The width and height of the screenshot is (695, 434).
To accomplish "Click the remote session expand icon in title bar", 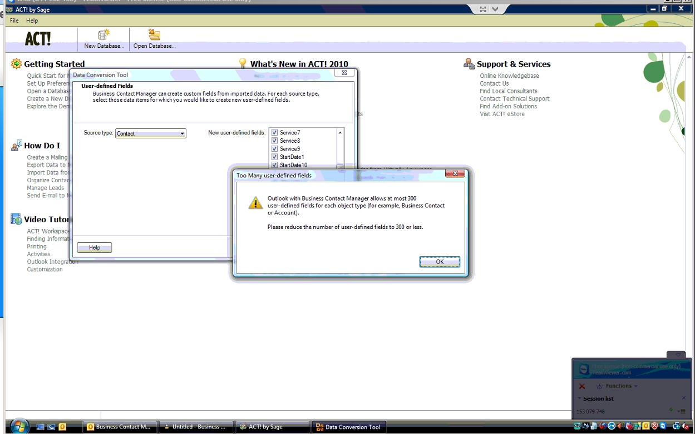I will tap(482, 9).
